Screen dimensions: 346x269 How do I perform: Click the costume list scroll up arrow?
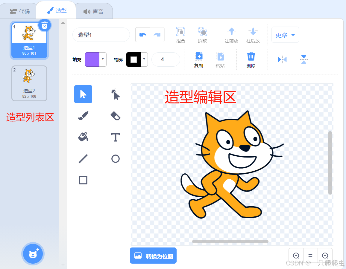coord(63,23)
